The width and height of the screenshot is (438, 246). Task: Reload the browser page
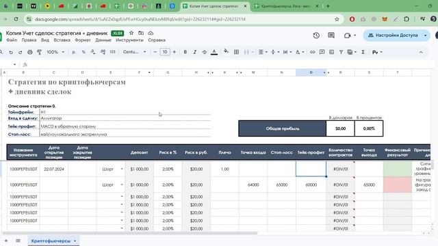[16, 19]
